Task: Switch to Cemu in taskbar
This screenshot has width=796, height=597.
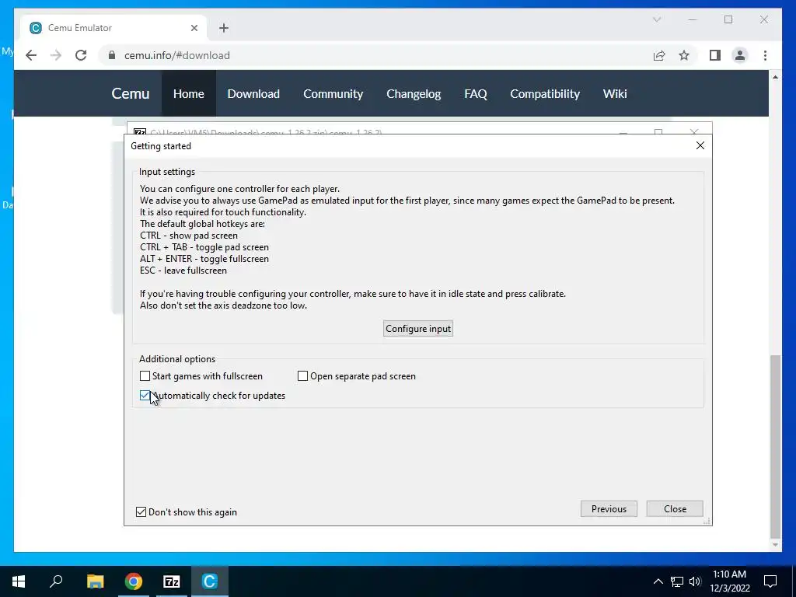Action: tap(210, 581)
